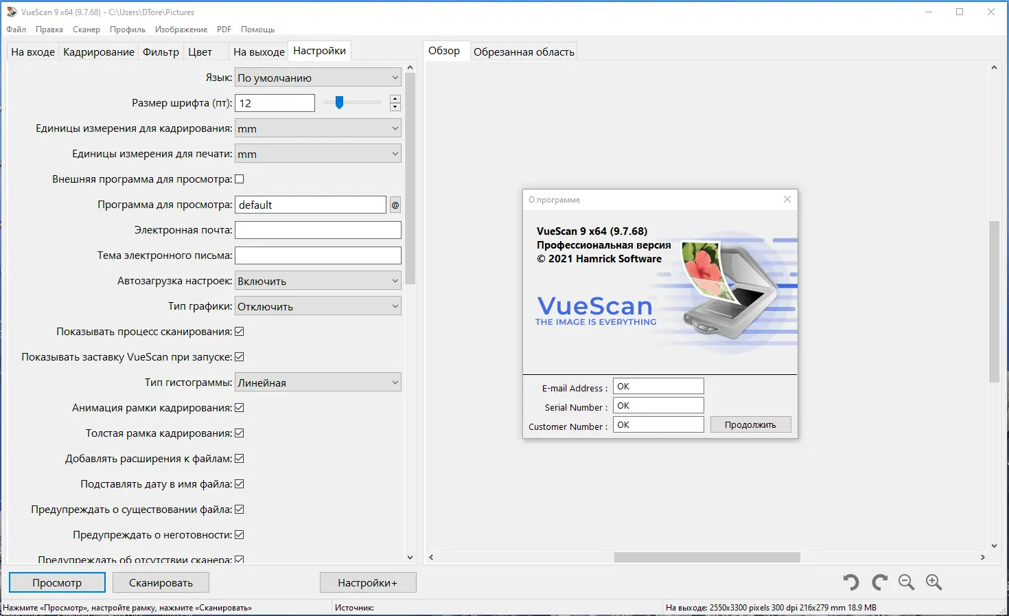Zoom in on the preview image

(x=933, y=582)
